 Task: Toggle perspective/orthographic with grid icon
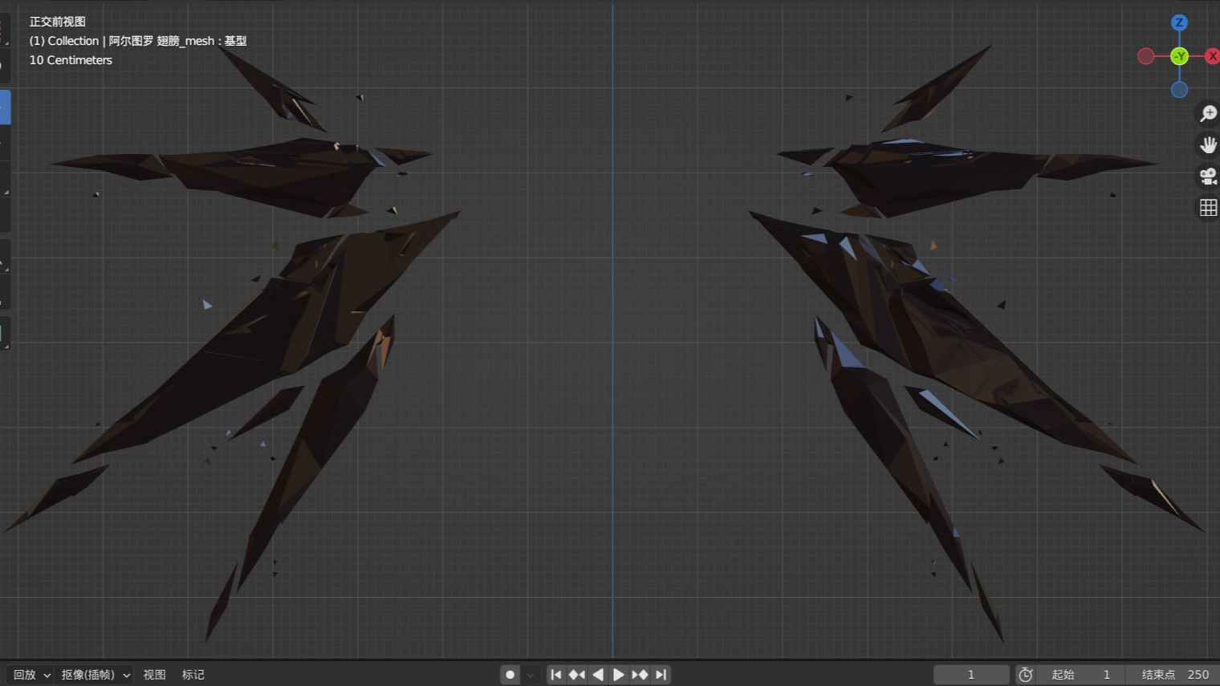click(1208, 208)
